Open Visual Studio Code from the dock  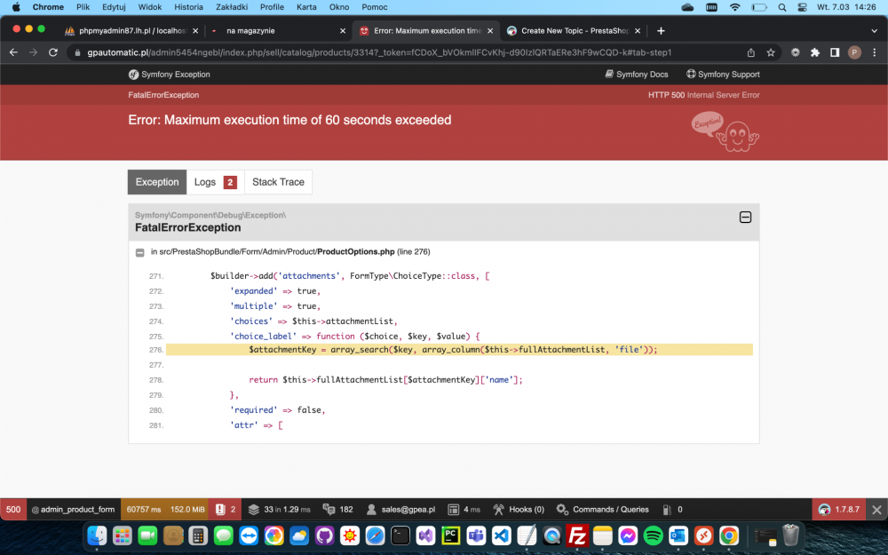501,535
